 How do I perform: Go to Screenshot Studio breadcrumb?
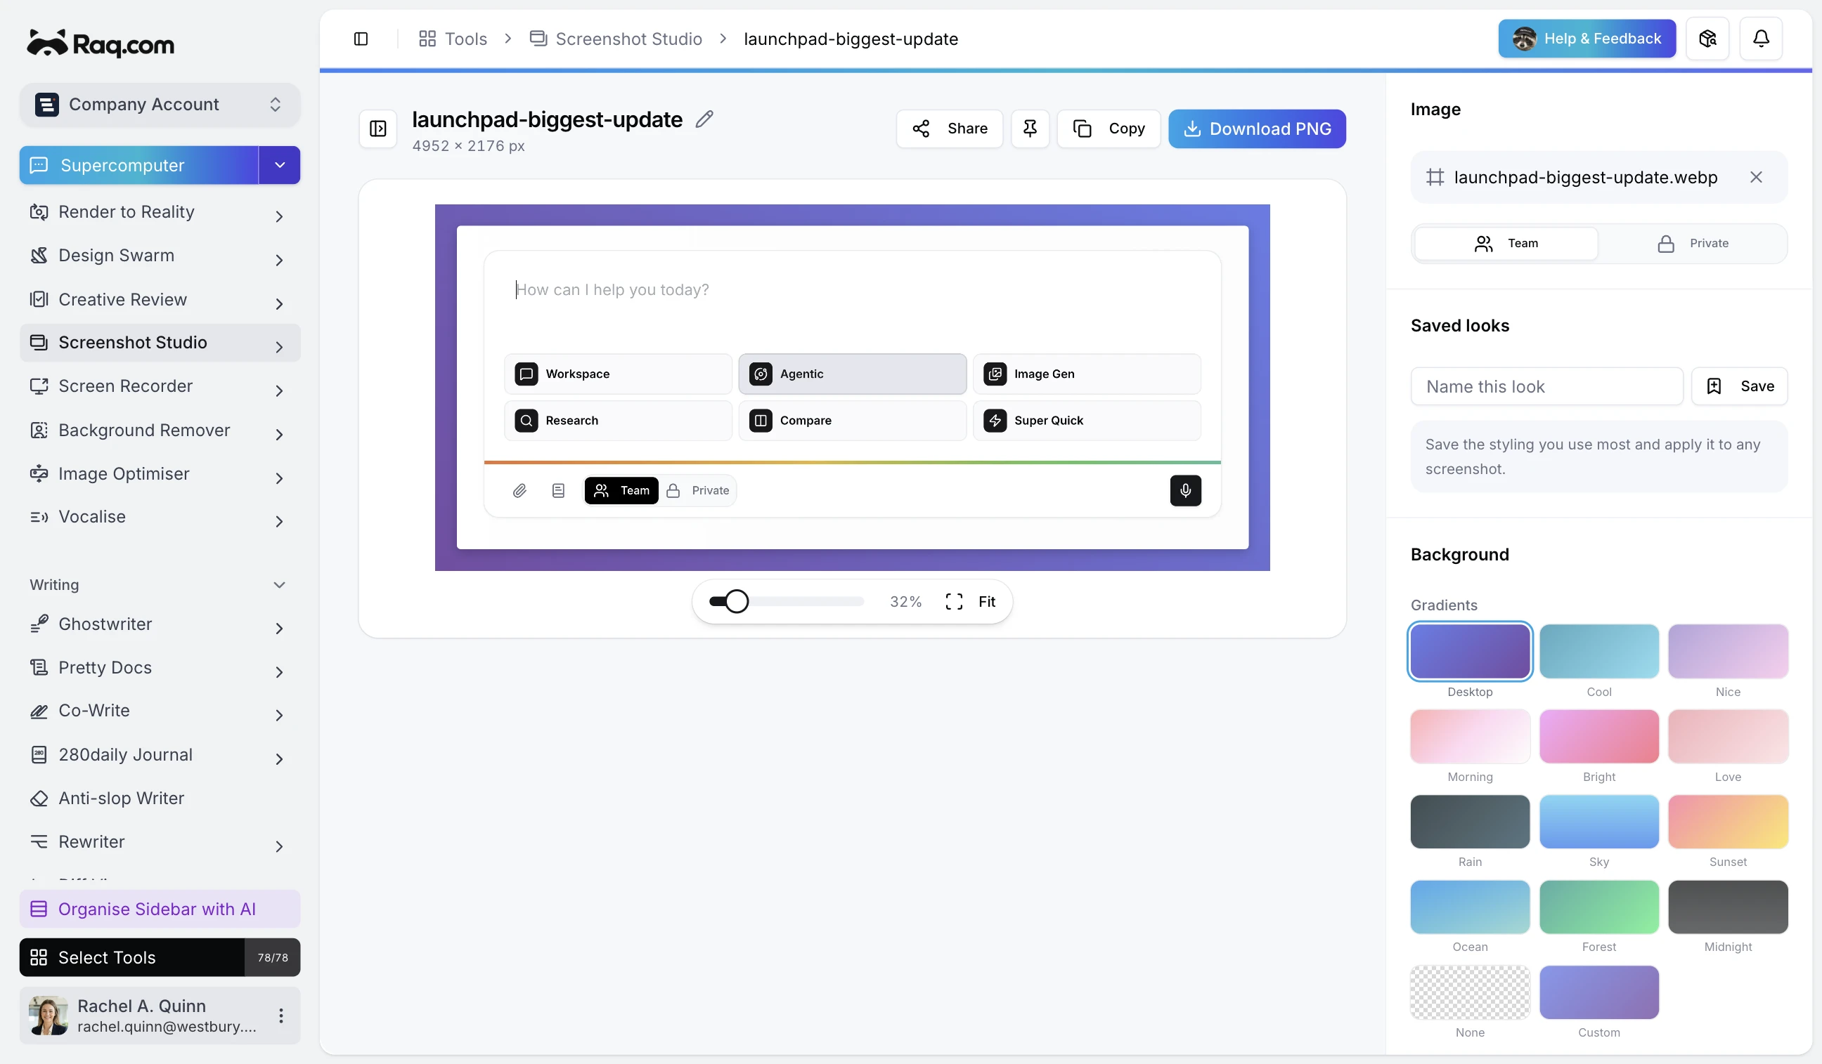coord(616,39)
